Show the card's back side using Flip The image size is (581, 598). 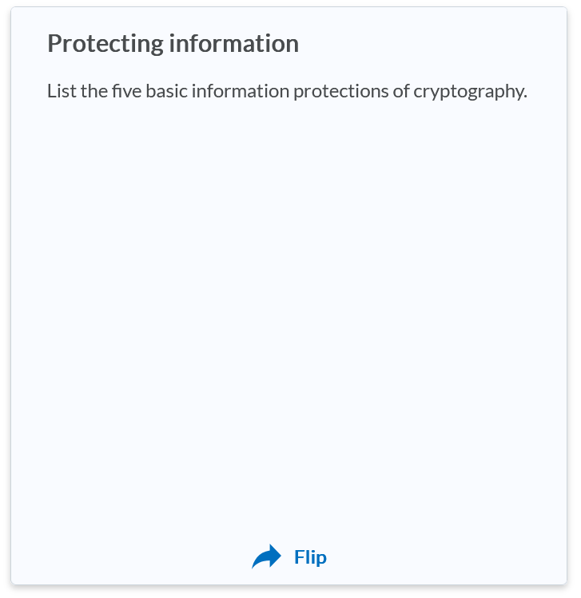click(309, 557)
